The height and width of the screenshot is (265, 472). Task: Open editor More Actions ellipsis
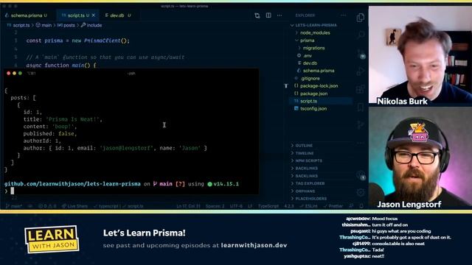click(280, 15)
